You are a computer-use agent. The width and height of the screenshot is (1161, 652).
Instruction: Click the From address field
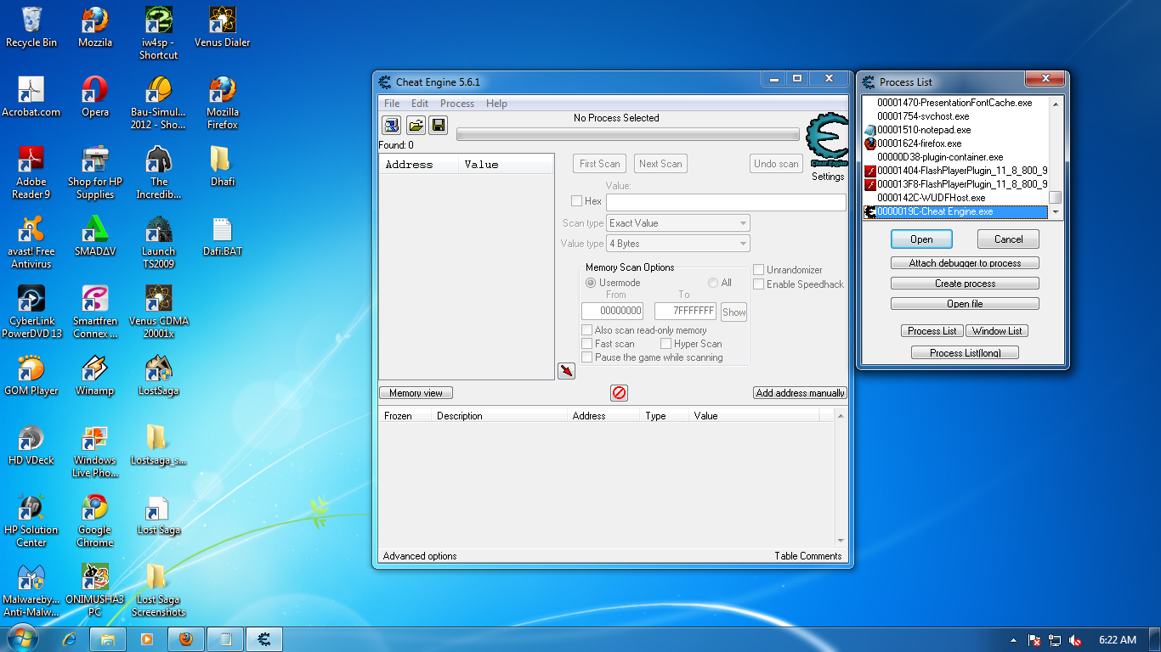(612, 312)
